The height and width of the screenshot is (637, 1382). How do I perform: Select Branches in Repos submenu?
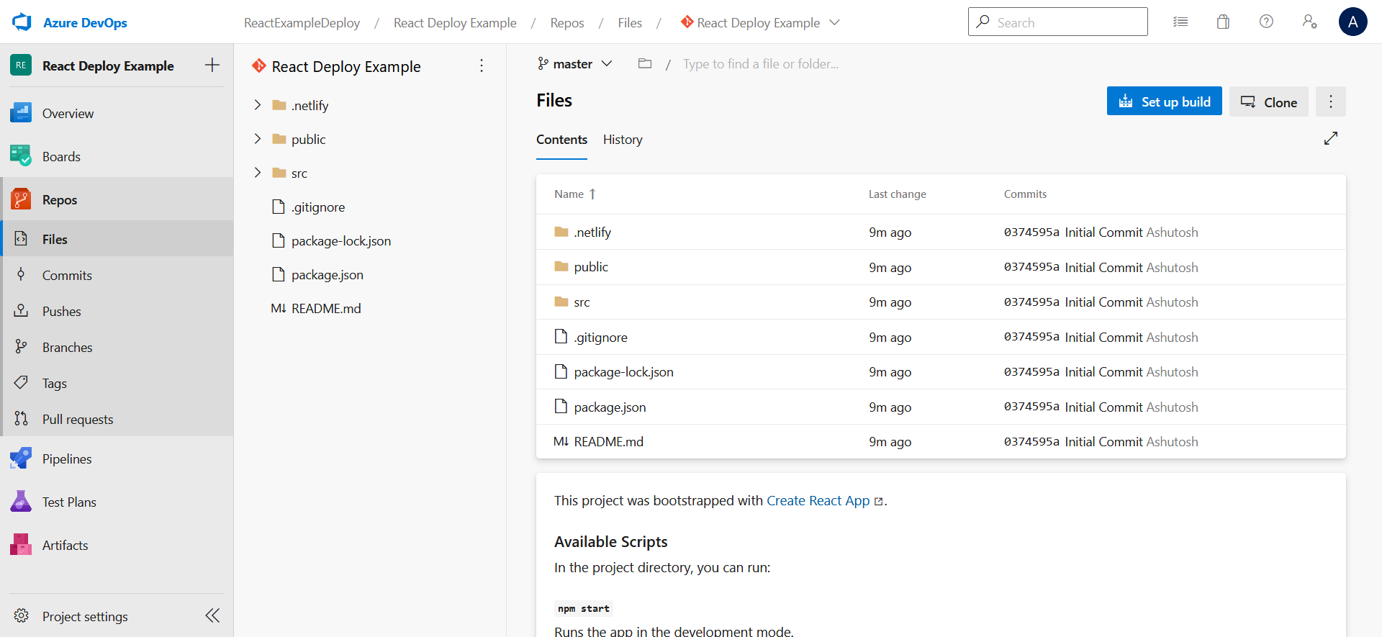coord(117,347)
